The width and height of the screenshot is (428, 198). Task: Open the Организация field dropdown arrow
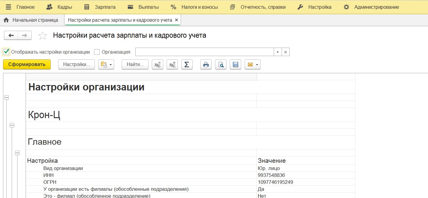point(278,52)
